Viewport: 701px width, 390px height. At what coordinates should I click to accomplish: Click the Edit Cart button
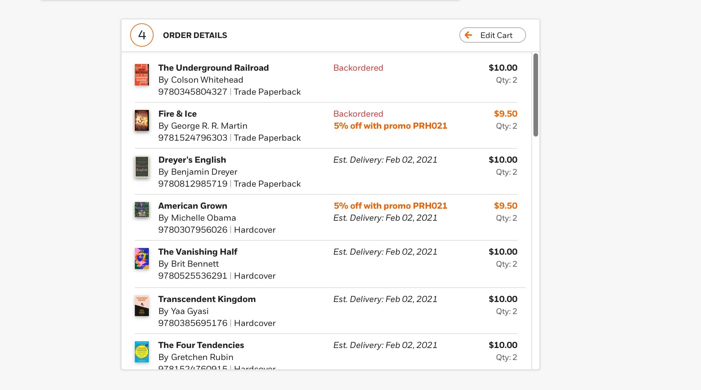[492, 35]
